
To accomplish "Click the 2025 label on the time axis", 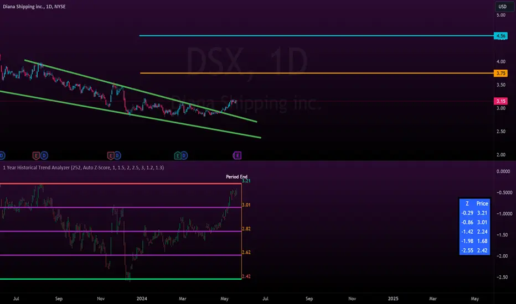I will [x=393, y=298].
